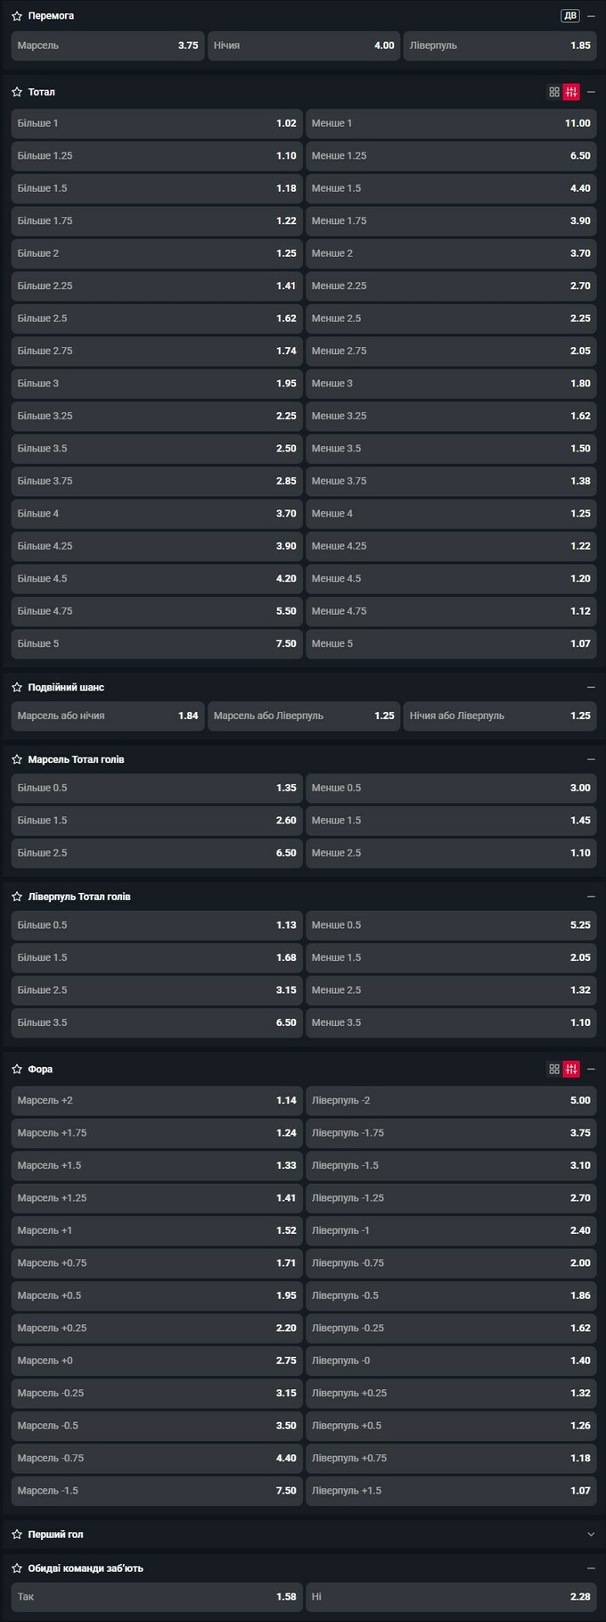Image resolution: width=606 pixels, height=1622 pixels.
Task: Choose Так for both teams to score
Action: tap(157, 1596)
